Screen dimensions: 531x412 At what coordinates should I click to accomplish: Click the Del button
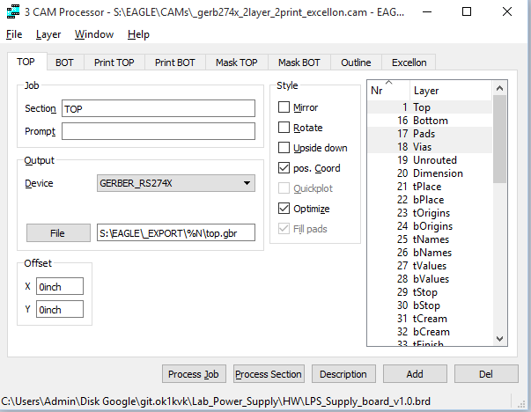coord(486,374)
